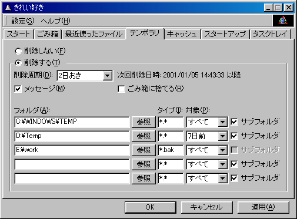
Task: Click the type field in C:¥WINDOWS¥TEMP row
Action: (x=171, y=122)
